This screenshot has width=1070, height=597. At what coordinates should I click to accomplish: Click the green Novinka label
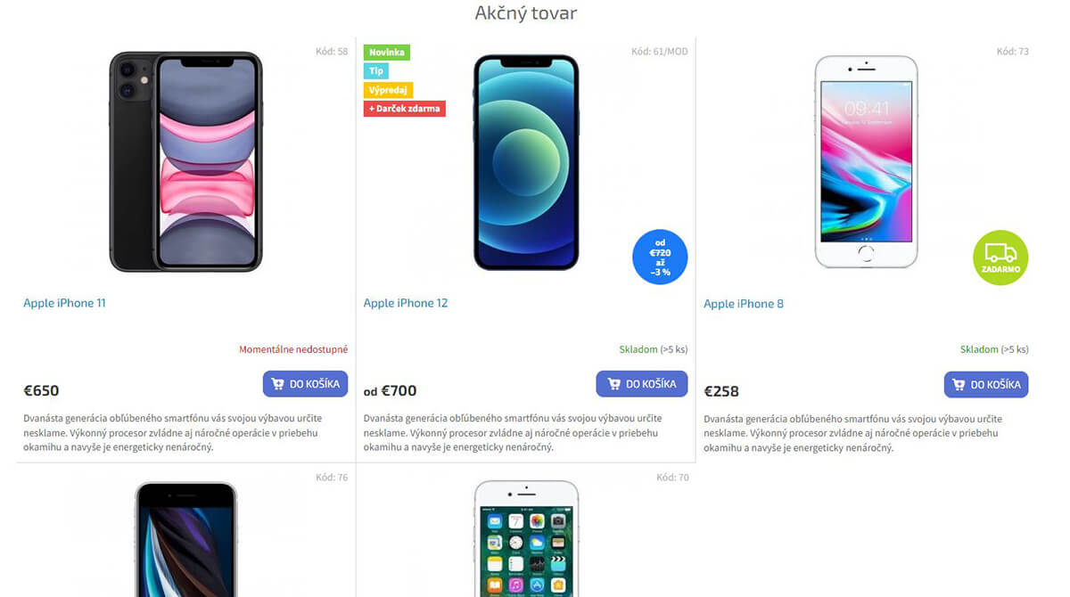[x=387, y=53]
